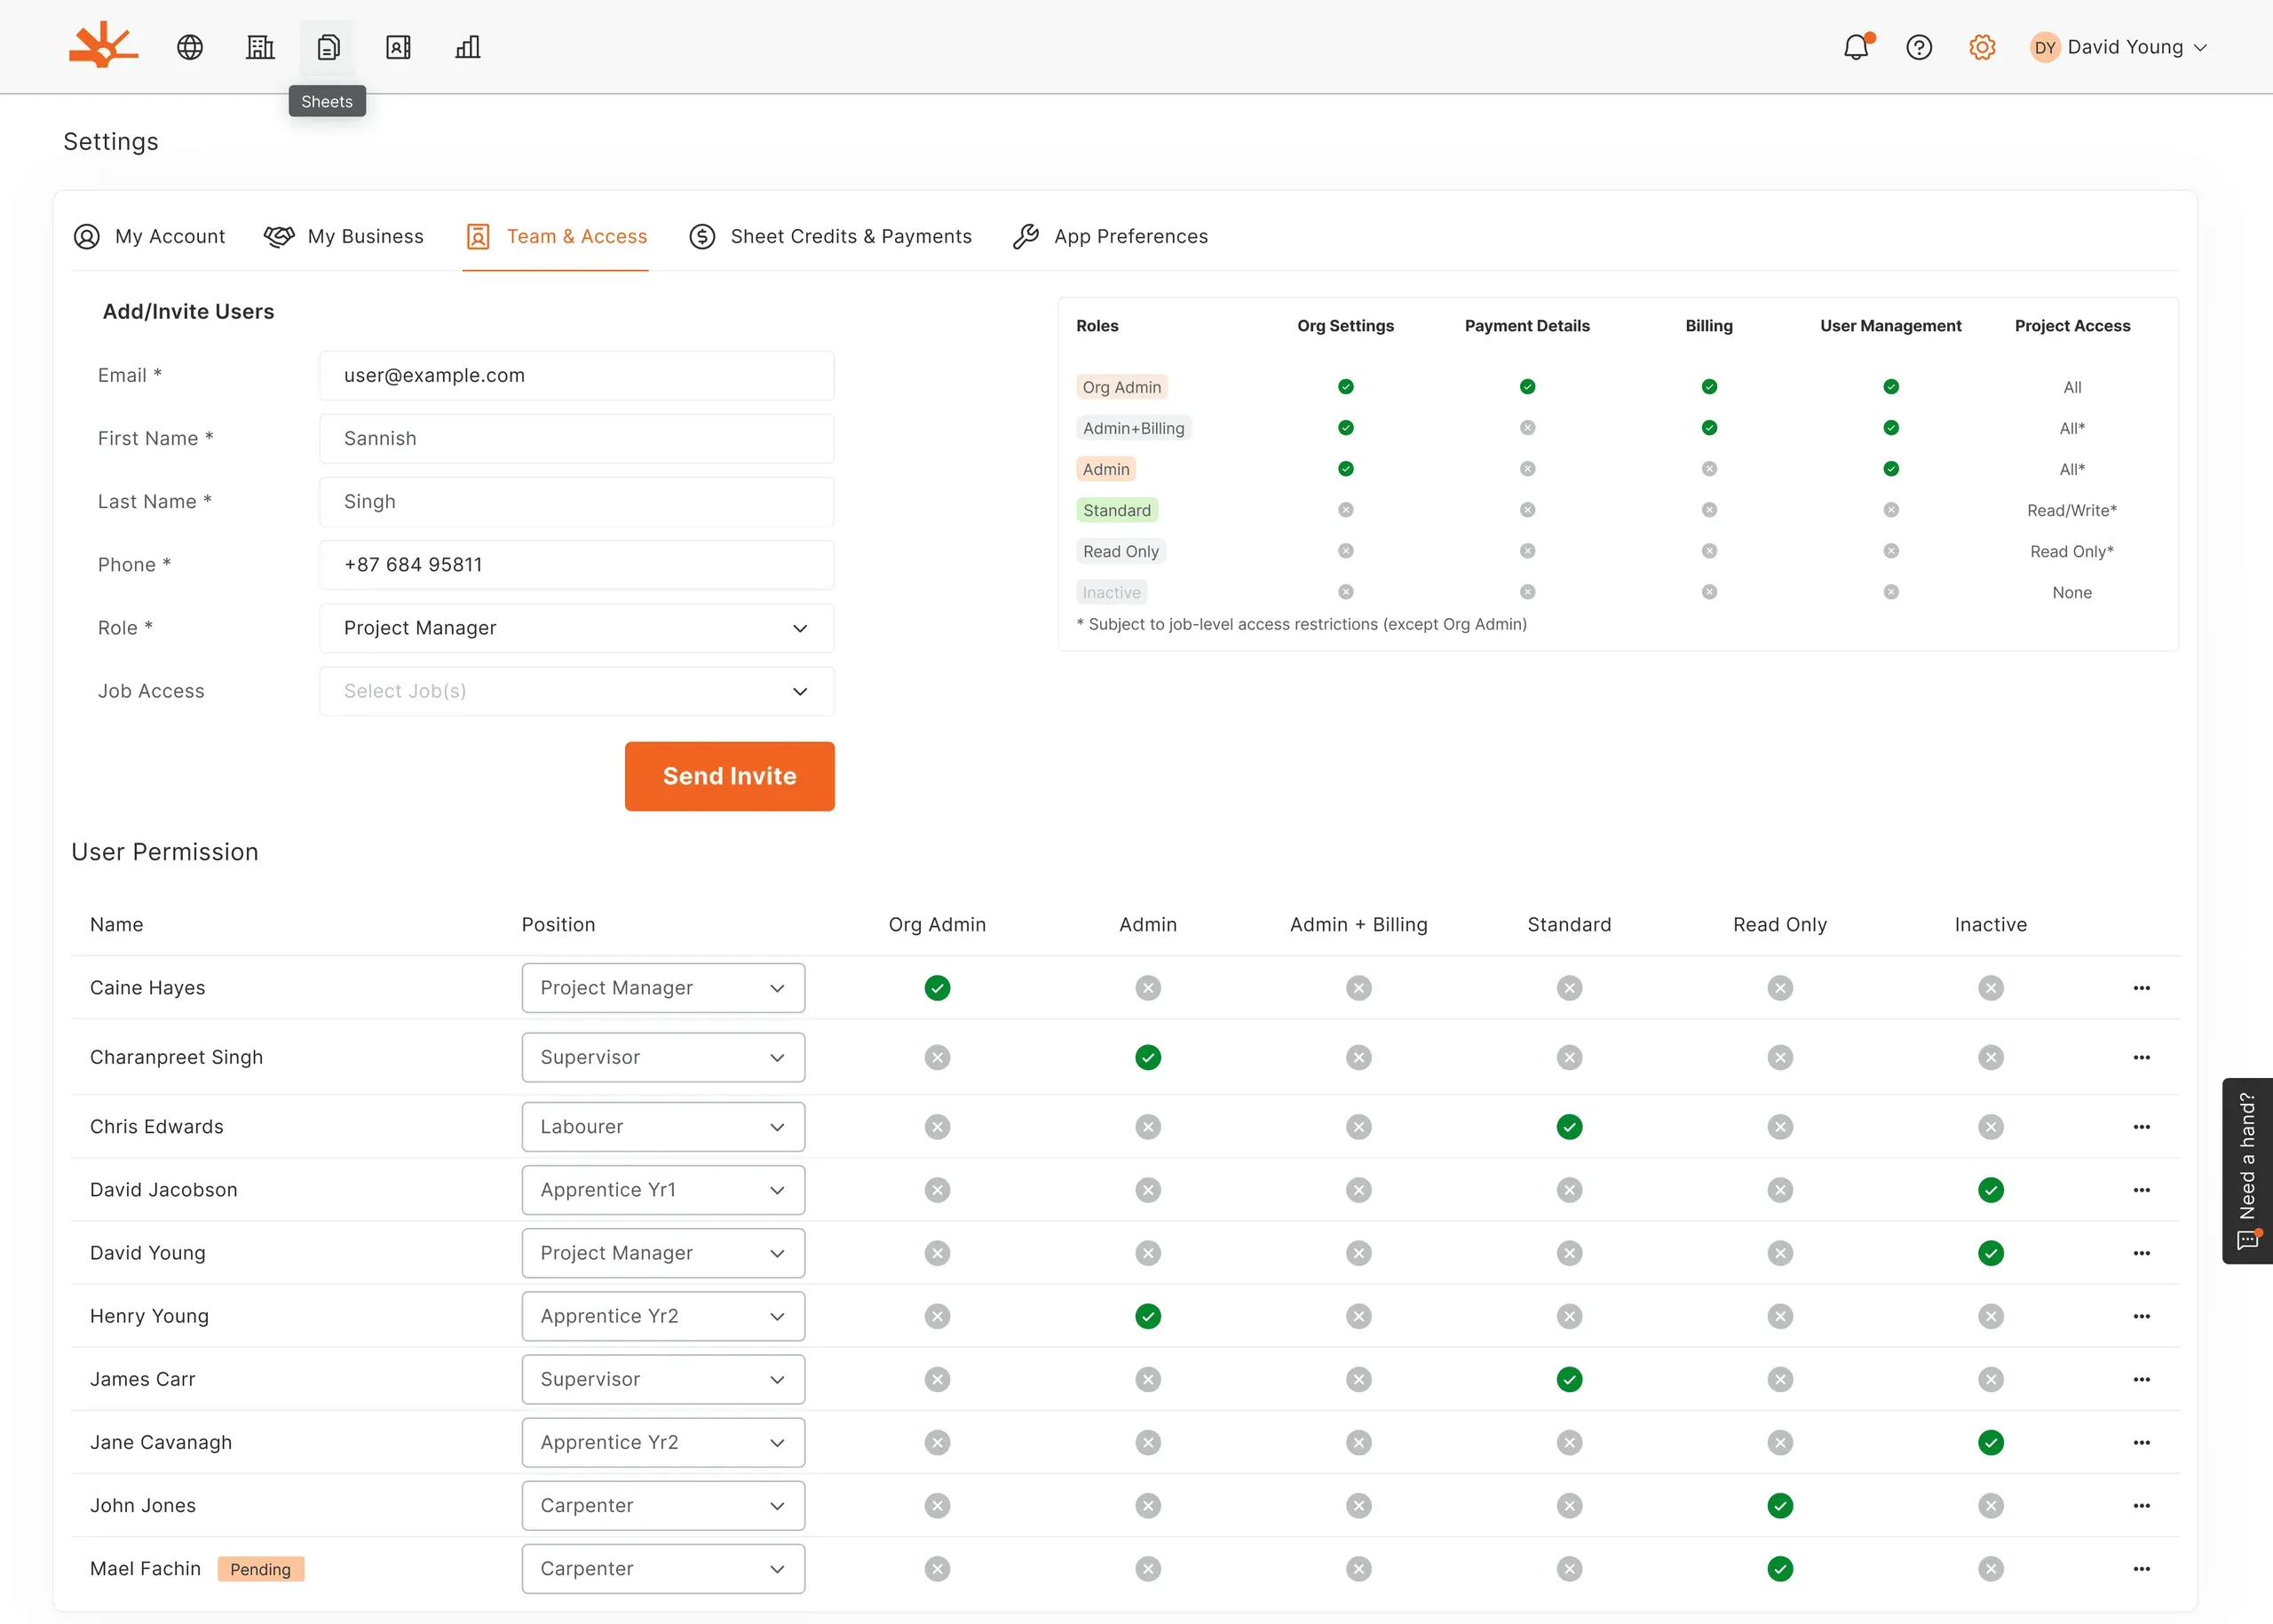Viewport: 2273px width, 1624px height.
Task: Click the orange settings gear icon
Action: coord(1982,47)
